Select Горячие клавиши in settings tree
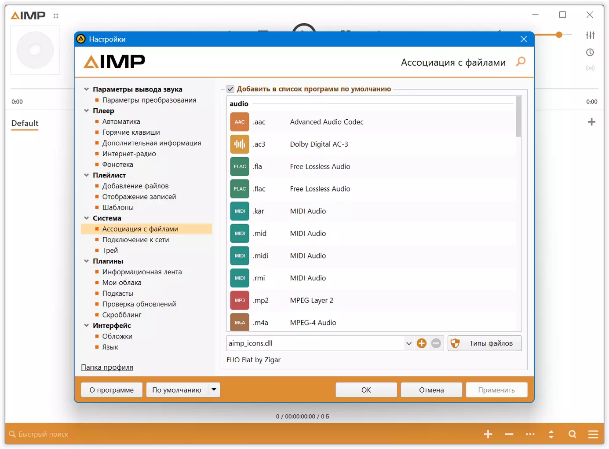 [131, 132]
